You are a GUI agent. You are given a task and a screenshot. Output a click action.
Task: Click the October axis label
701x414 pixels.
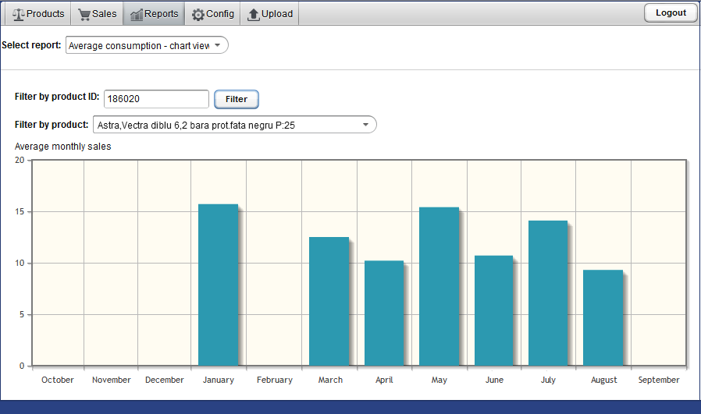[58, 380]
